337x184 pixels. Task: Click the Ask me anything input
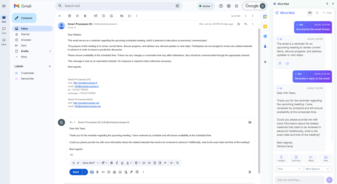[x=299, y=180]
